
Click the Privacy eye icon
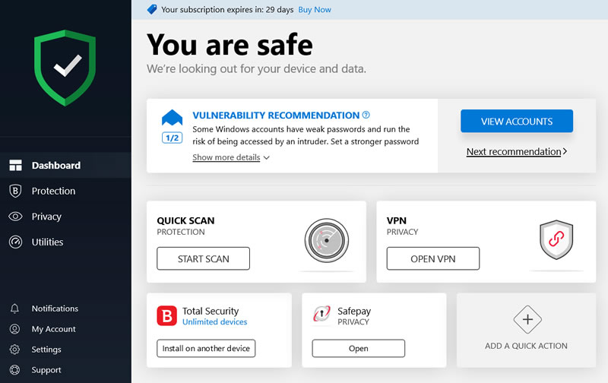[x=15, y=217]
